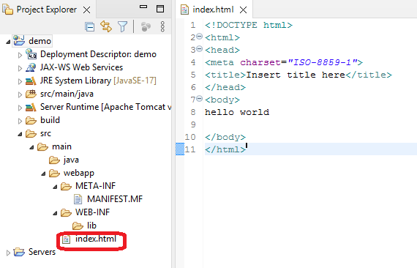
Task: Click the DOCTYPE declaration on line 1
Action: pos(249,25)
